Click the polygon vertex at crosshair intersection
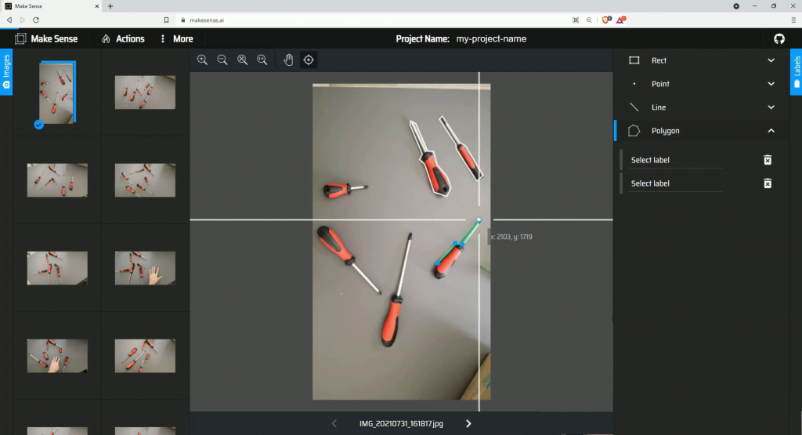Image resolution: width=802 pixels, height=435 pixels. point(479,220)
